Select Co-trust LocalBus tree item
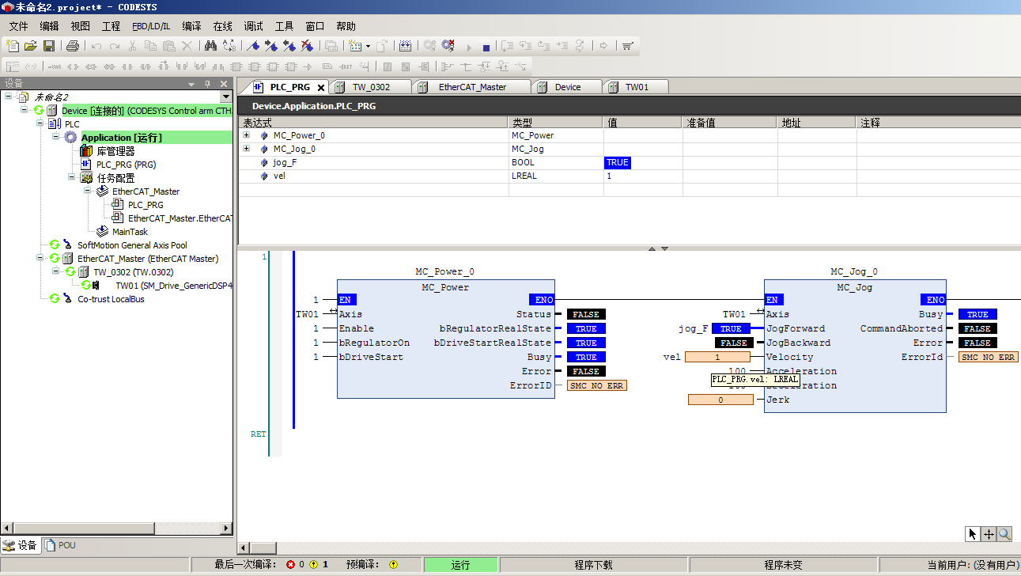 tap(111, 299)
